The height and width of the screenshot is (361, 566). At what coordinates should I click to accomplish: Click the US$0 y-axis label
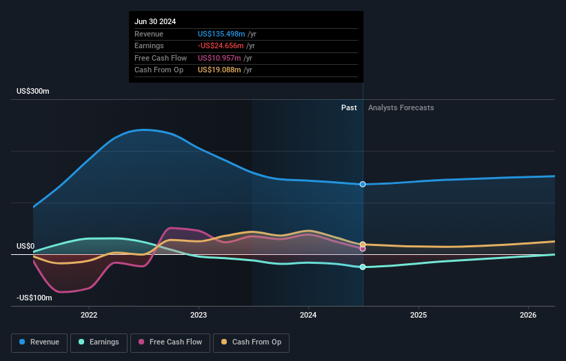26,247
